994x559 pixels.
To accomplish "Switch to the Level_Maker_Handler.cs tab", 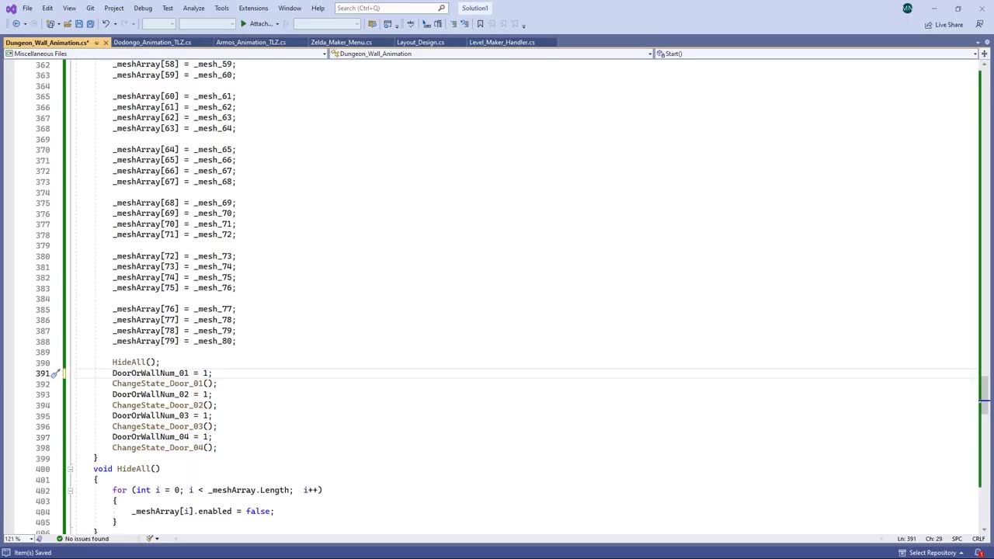I will pyautogui.click(x=502, y=43).
